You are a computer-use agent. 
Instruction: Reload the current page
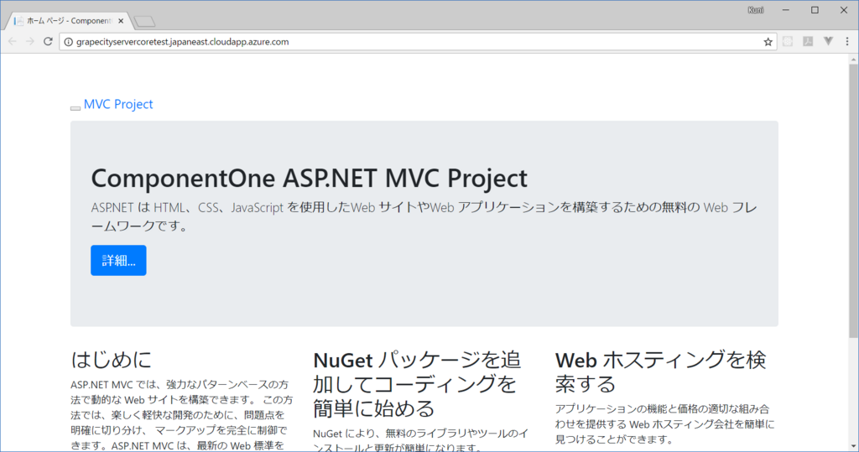pyautogui.click(x=48, y=42)
